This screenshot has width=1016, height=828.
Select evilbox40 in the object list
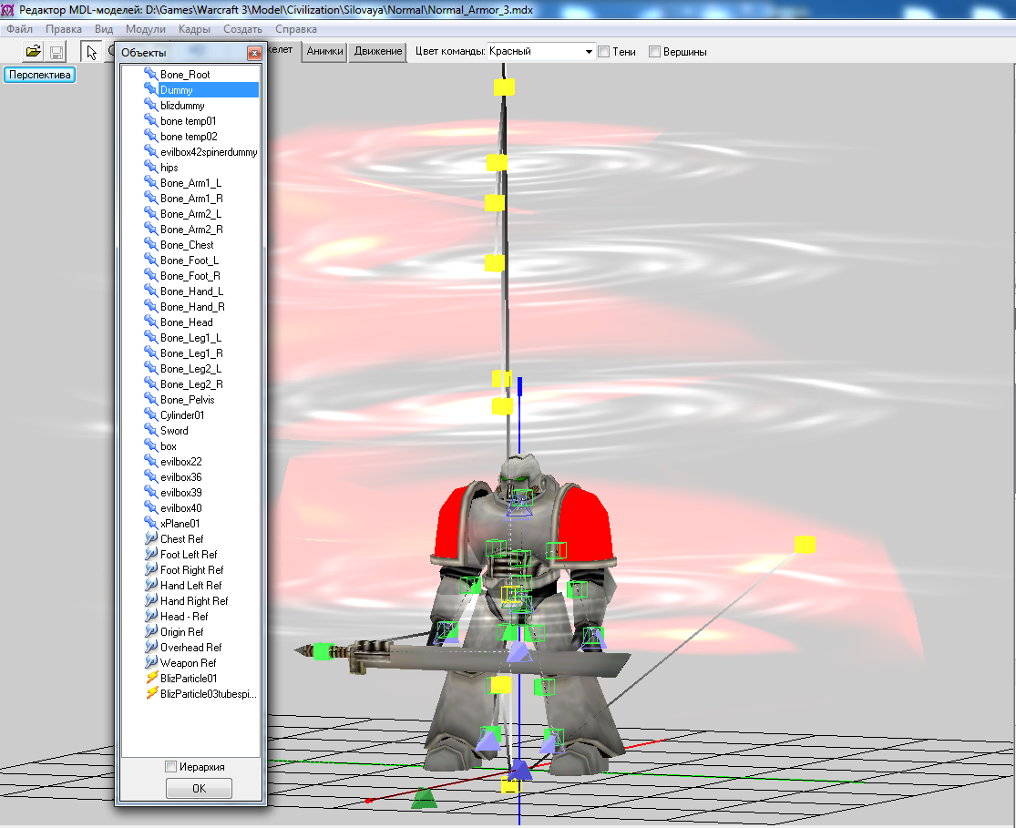pos(181,508)
